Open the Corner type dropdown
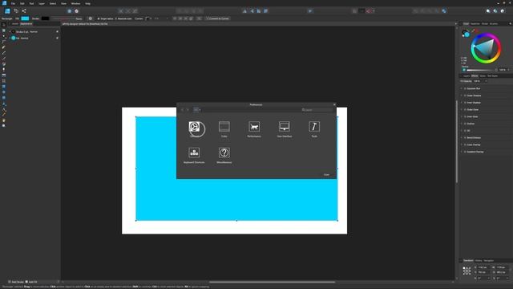 pos(148,18)
